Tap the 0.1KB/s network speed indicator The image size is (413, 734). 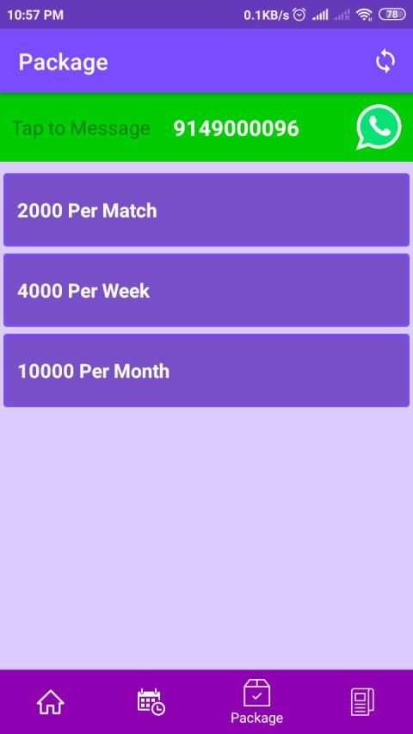coord(267,15)
